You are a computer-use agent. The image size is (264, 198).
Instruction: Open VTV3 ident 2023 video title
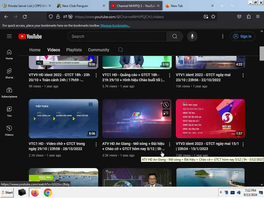click(x=207, y=146)
